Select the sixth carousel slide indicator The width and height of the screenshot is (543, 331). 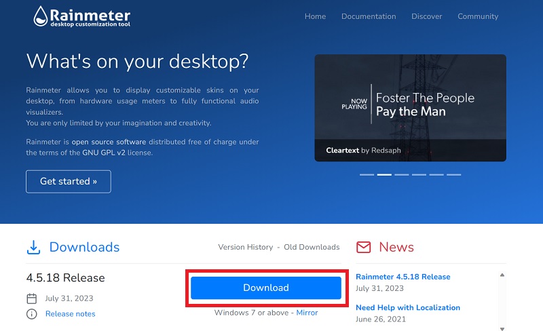[x=453, y=175]
